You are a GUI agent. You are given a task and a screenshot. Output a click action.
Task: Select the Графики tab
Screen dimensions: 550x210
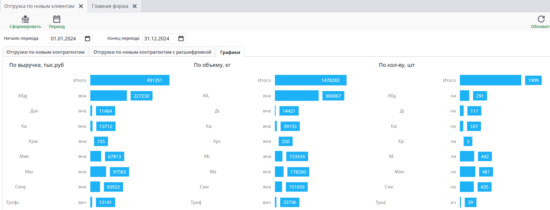point(230,52)
